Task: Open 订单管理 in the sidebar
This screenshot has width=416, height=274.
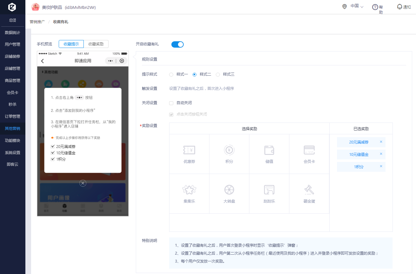Action: point(13,117)
